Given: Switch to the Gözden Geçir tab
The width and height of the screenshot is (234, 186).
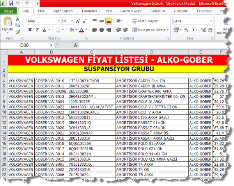Looking at the screenshot, I should coord(131,11).
